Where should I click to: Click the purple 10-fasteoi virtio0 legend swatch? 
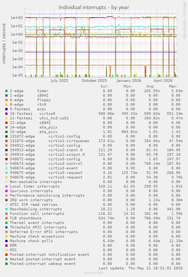(x=6, y=114)
